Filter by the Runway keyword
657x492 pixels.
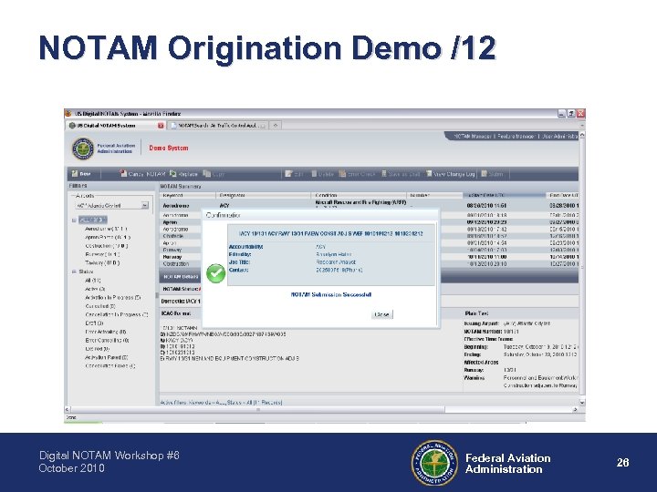[x=102, y=254]
